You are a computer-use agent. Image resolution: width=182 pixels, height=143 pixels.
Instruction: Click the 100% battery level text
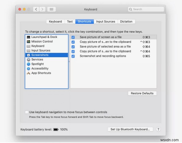(64, 129)
